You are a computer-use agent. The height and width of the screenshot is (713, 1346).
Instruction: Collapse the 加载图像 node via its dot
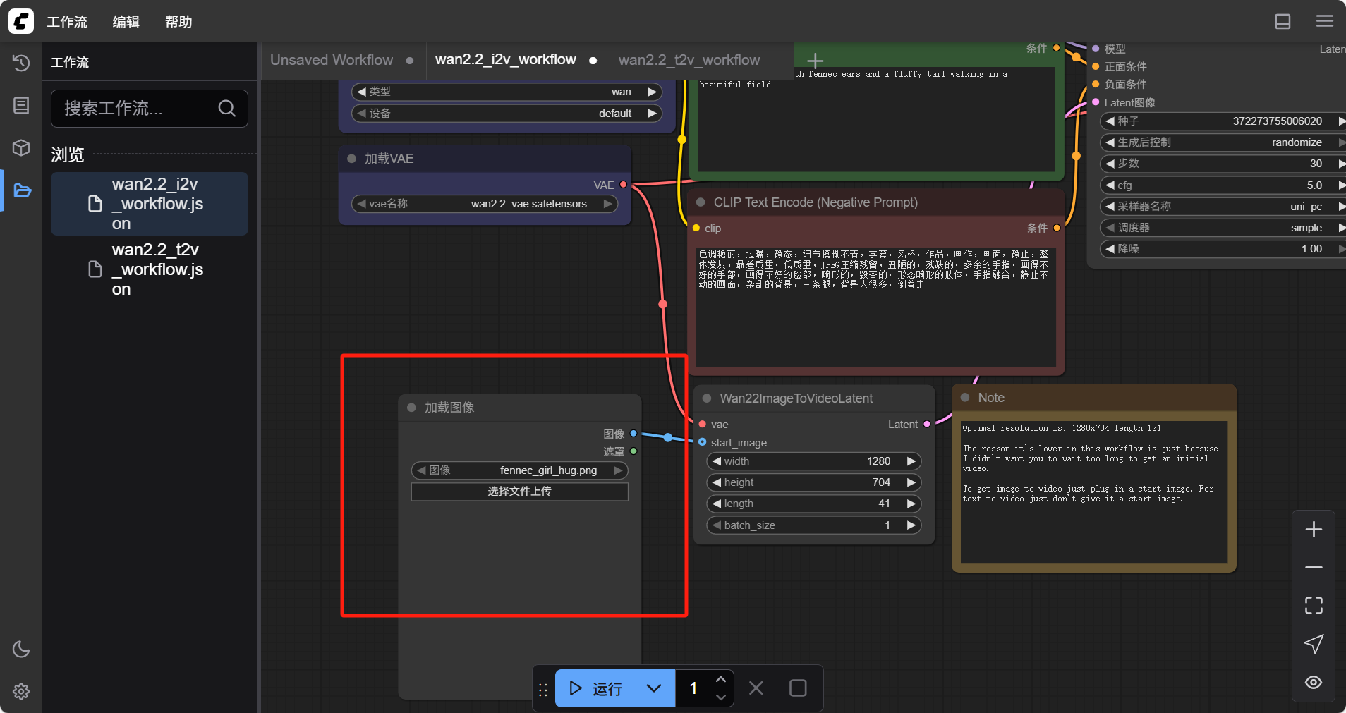point(411,408)
